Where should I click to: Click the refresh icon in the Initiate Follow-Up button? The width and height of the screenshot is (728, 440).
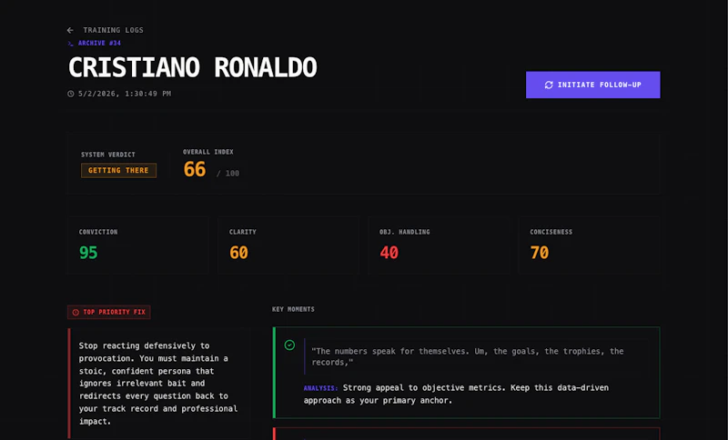[x=549, y=85]
